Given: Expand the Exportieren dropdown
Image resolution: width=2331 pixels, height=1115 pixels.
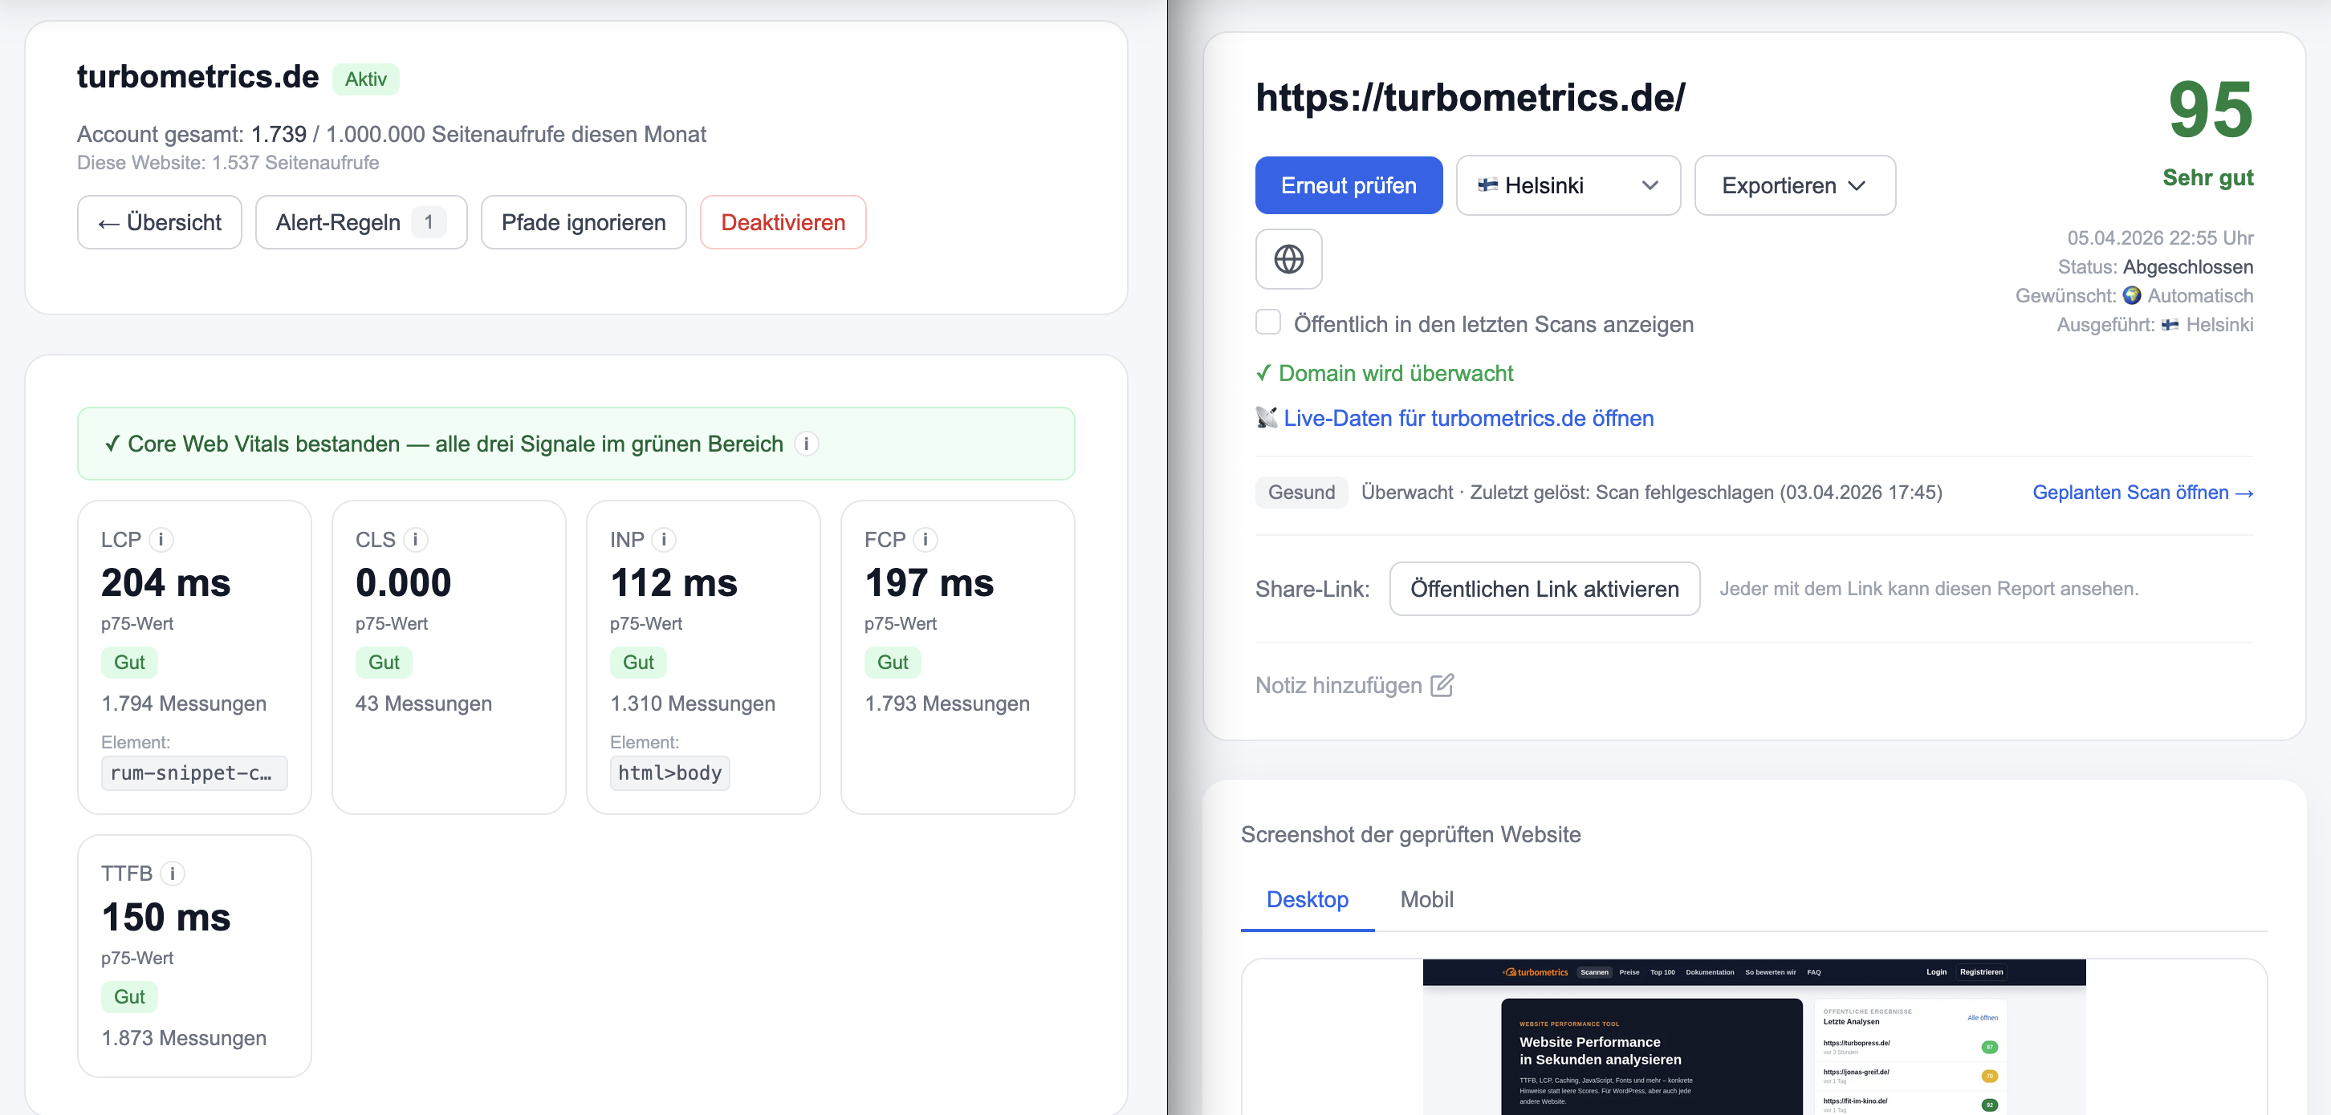Looking at the screenshot, I should coord(1794,185).
